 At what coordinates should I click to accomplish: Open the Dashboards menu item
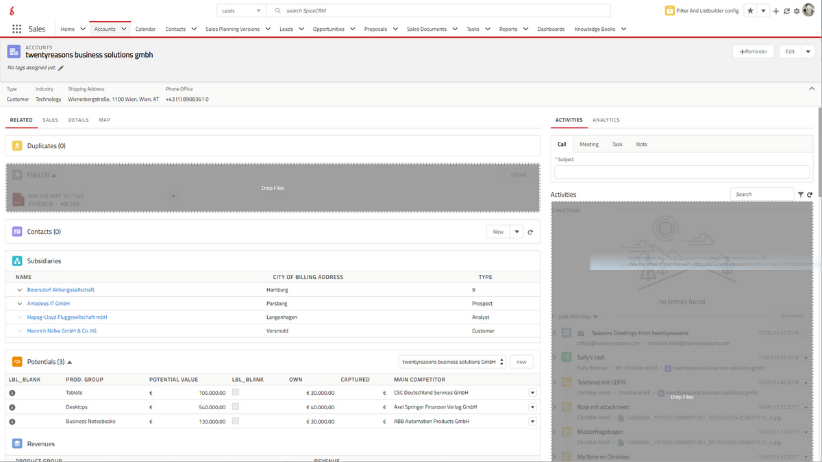tap(551, 29)
